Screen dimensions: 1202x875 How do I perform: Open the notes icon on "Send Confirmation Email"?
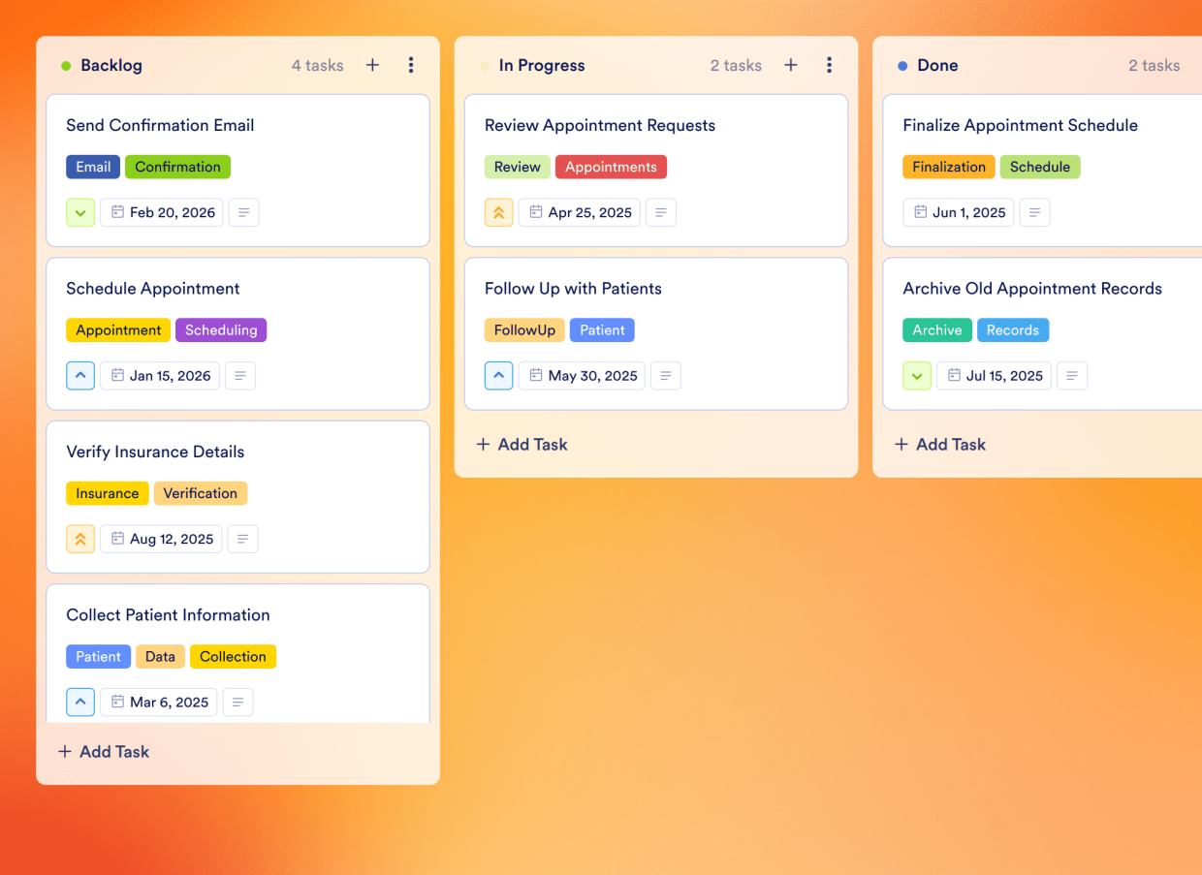[243, 212]
